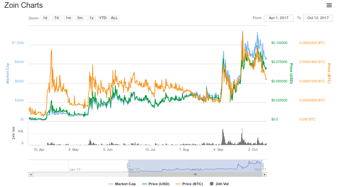Toggle Price (BTC) series in legend
This screenshot has width=337, height=187.
pyautogui.click(x=189, y=184)
